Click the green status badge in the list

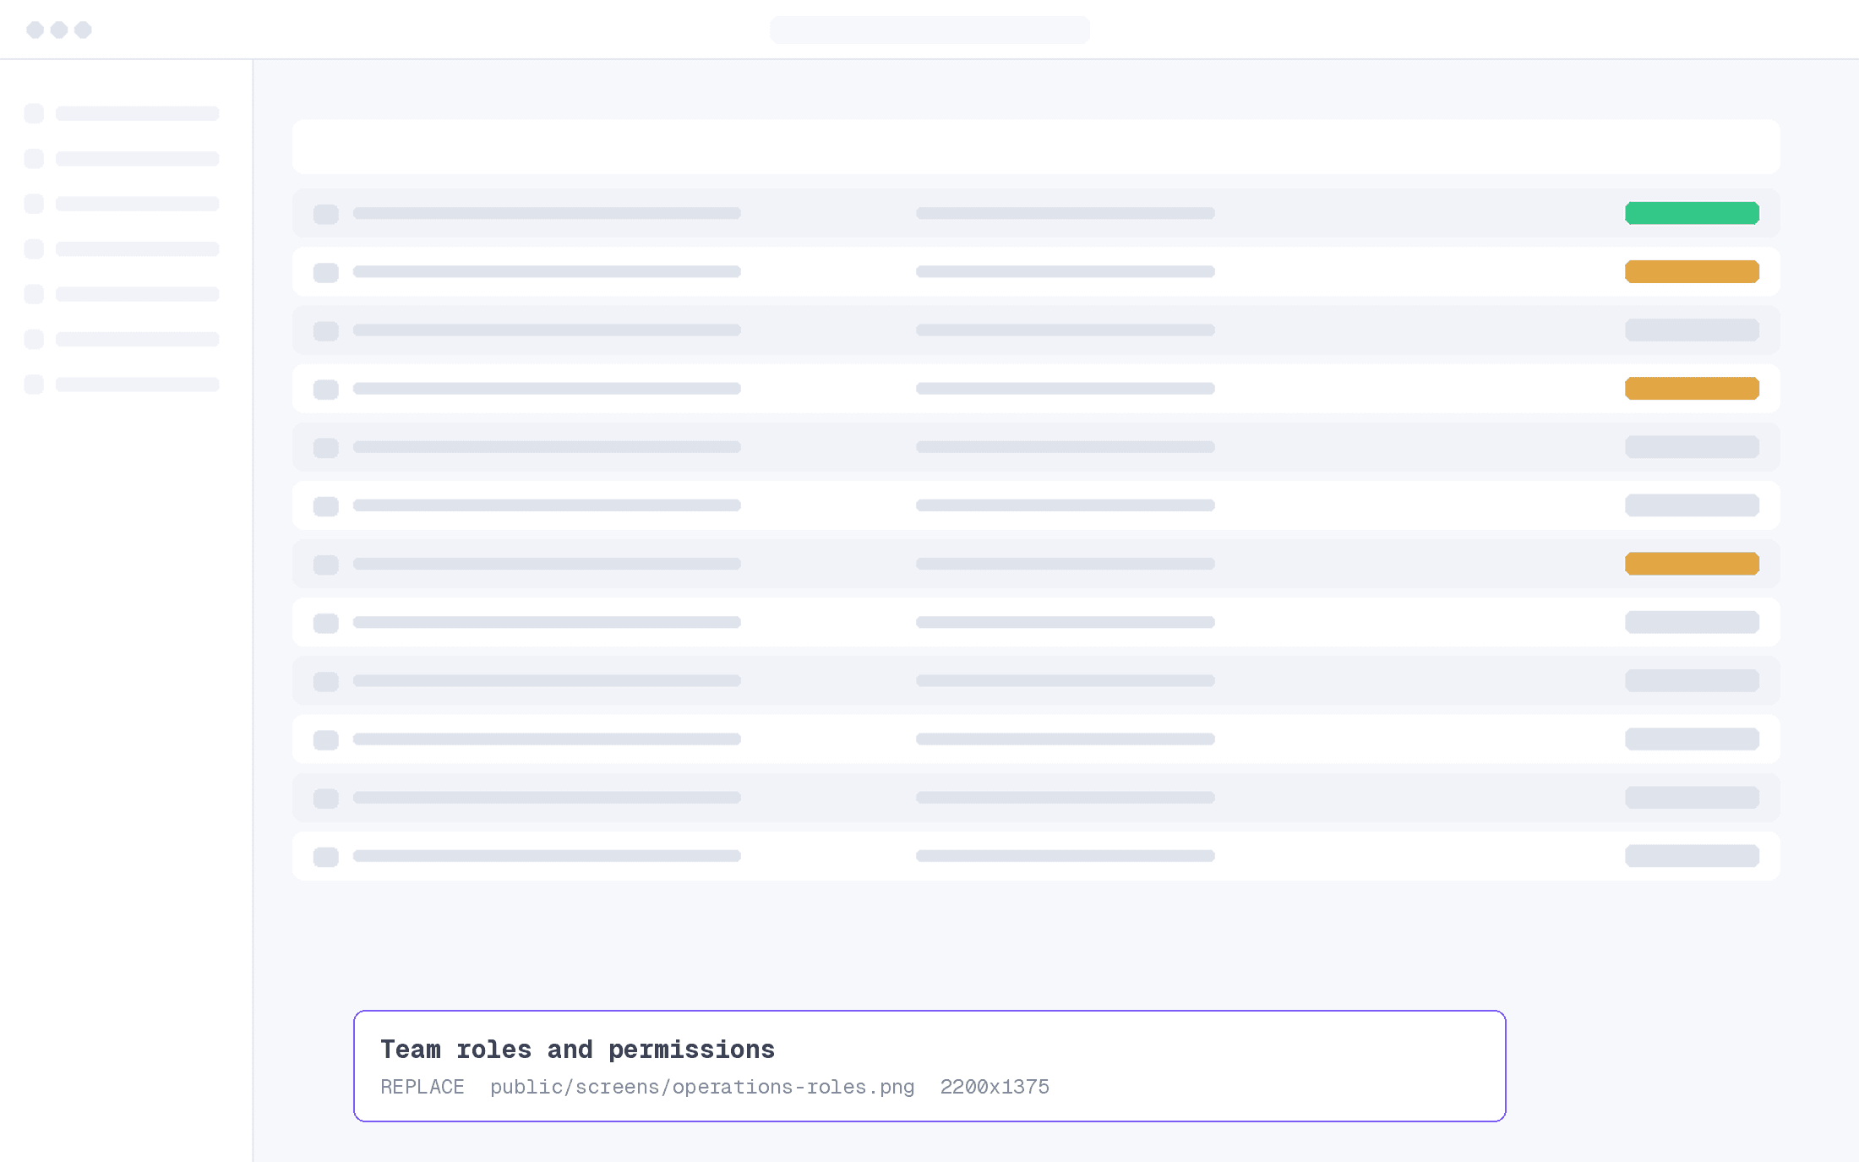point(1692,213)
